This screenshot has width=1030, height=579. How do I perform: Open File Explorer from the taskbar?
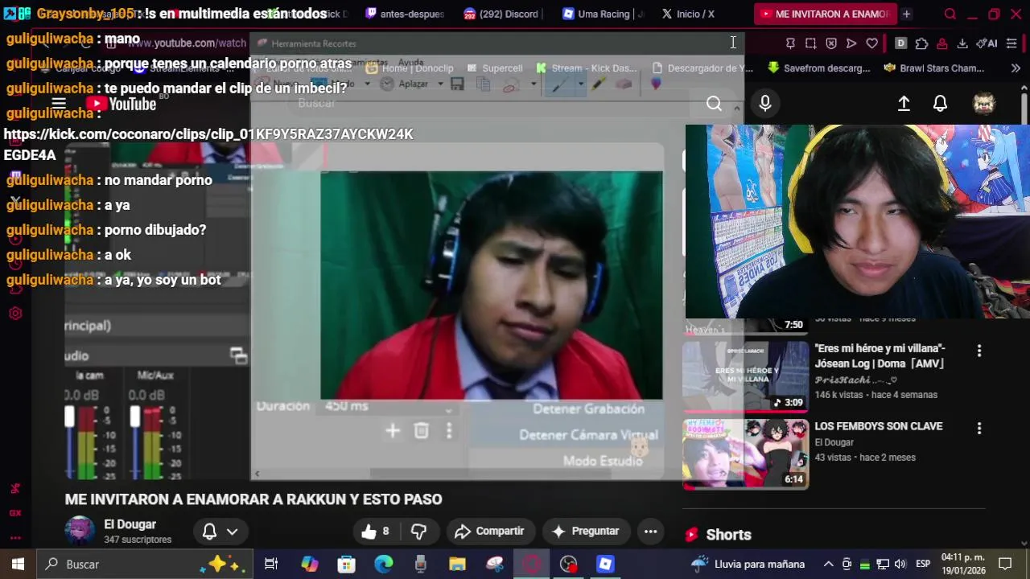[457, 564]
